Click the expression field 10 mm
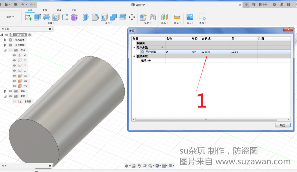 [x=216, y=52]
